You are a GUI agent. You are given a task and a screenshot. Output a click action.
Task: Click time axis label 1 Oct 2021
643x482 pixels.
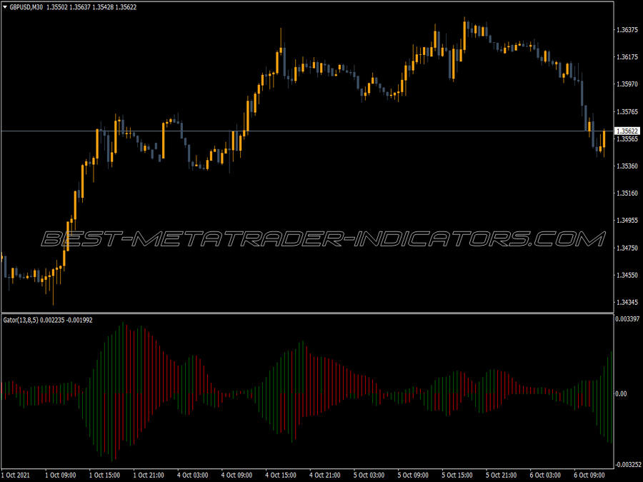point(17,476)
